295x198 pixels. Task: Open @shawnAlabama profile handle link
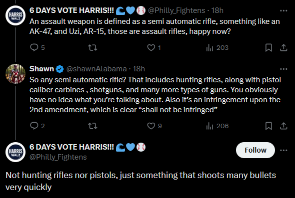pos(96,69)
